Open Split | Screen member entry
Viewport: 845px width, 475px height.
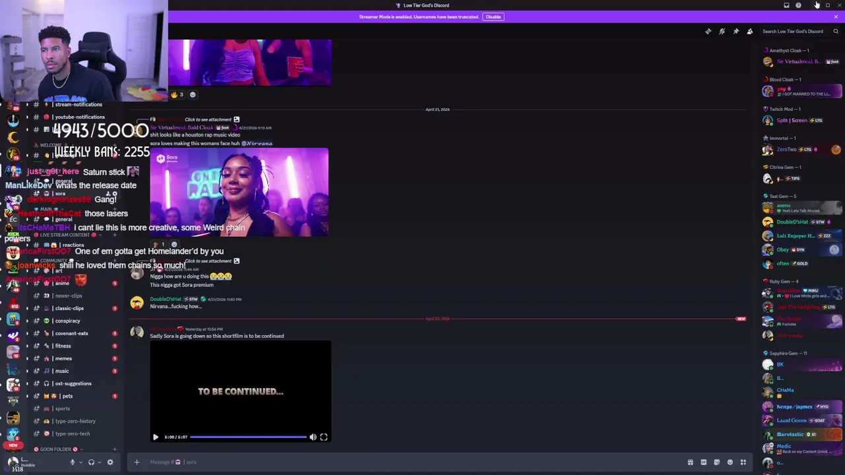tap(802, 120)
